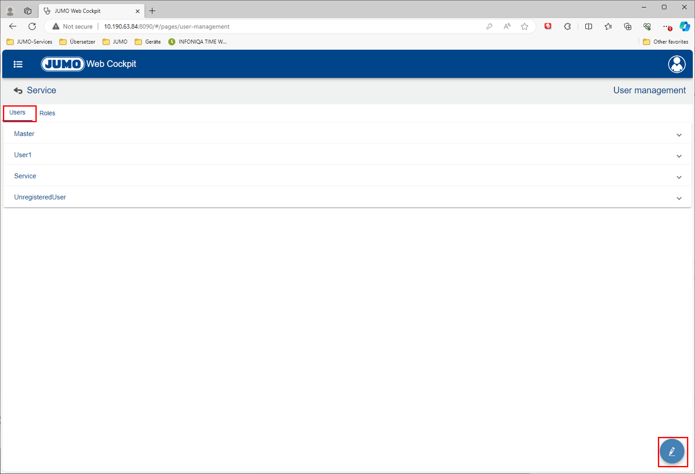Open a new browser tab
The width and height of the screenshot is (695, 474).
click(x=152, y=11)
